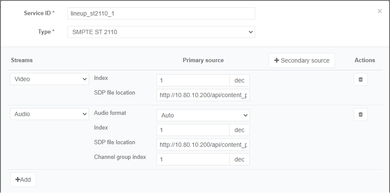Toggle the dec button for Video Index

point(240,81)
